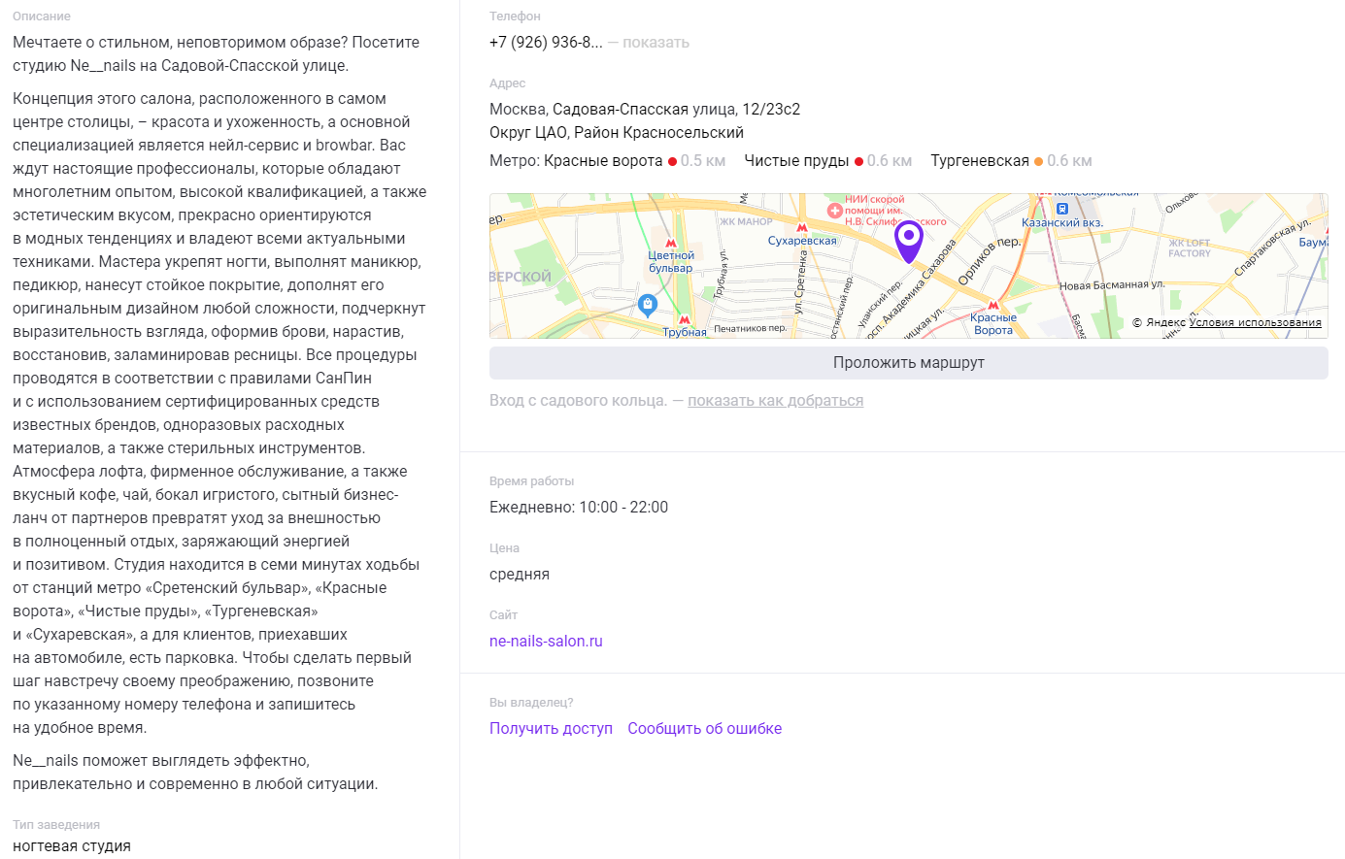Image resolution: width=1345 pixels, height=859 pixels.
Task: Select the Красные Ворота metro icon on map
Action: 992,305
